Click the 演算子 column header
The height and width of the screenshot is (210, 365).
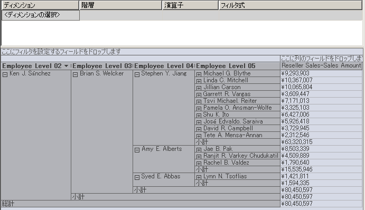(x=190, y=5)
